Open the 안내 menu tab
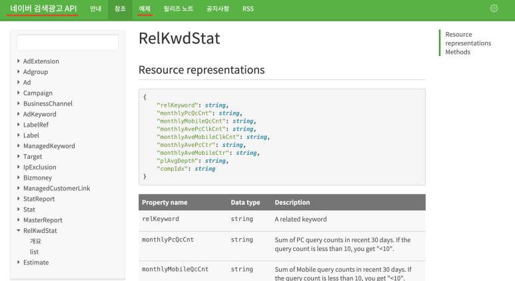515x281 pixels. [x=95, y=9]
